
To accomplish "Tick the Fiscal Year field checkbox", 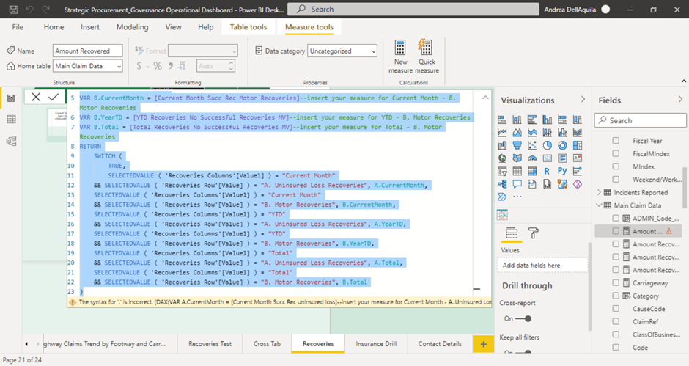I will tap(616, 141).
